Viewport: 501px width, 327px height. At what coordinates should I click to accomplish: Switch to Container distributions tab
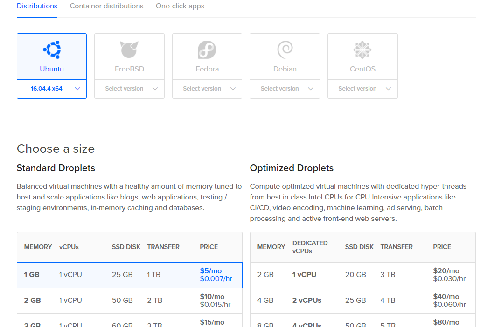(x=106, y=6)
